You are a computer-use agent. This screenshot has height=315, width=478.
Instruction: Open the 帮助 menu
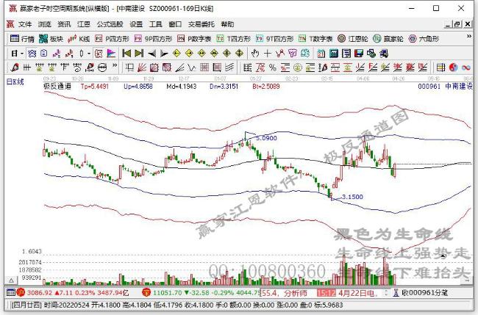227,24
